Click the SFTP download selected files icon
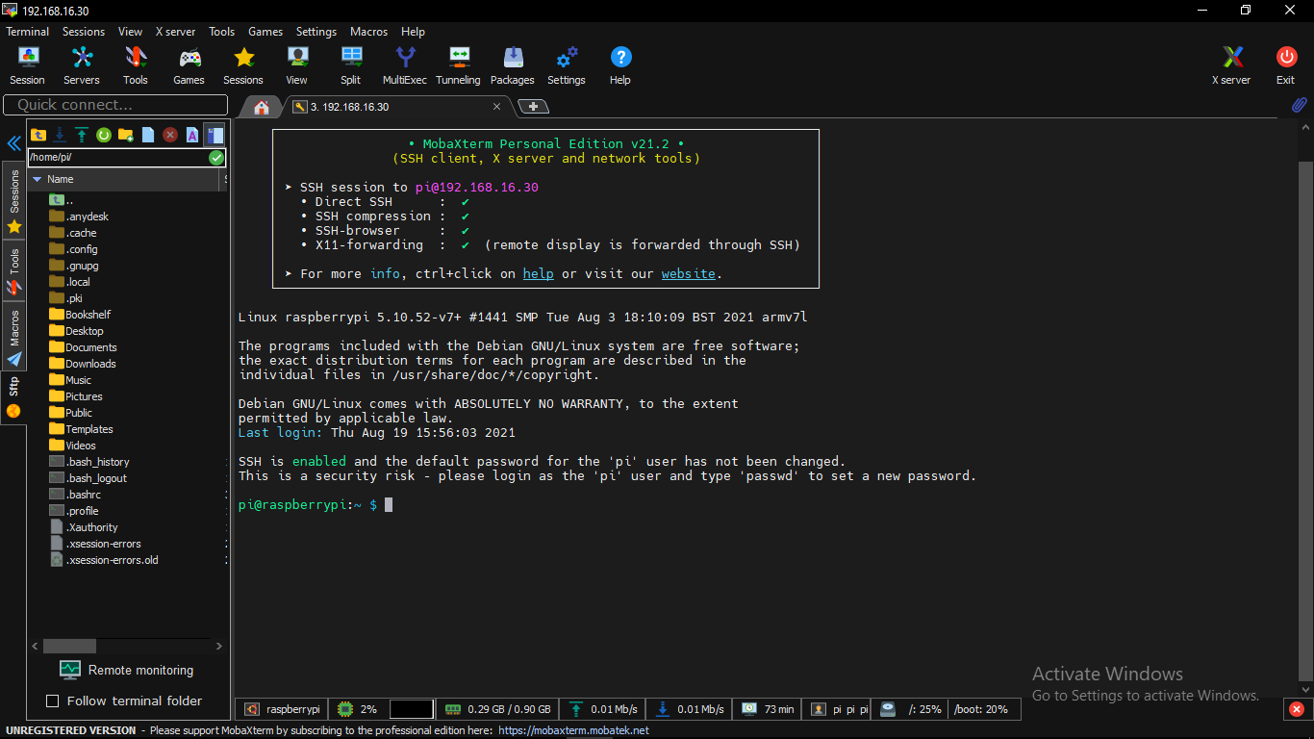 (60, 135)
